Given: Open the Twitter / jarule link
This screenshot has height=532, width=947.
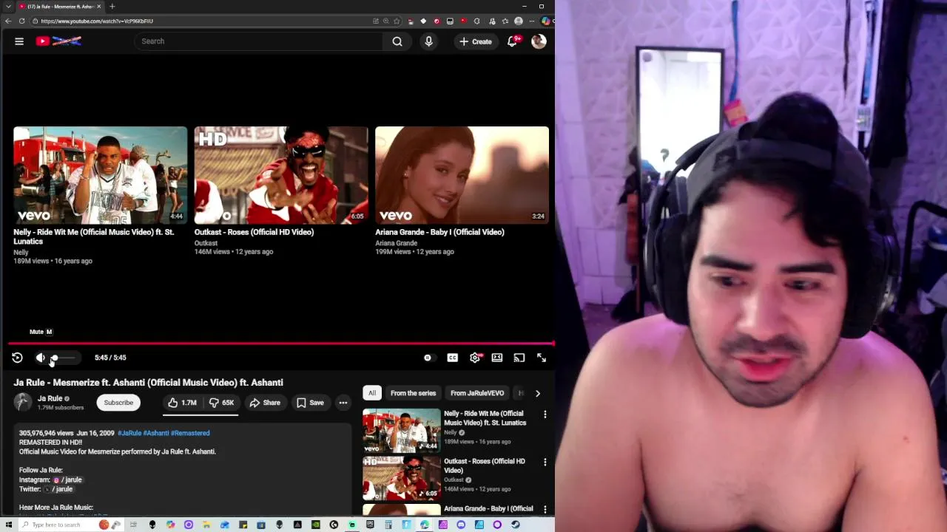Looking at the screenshot, I should (x=58, y=489).
